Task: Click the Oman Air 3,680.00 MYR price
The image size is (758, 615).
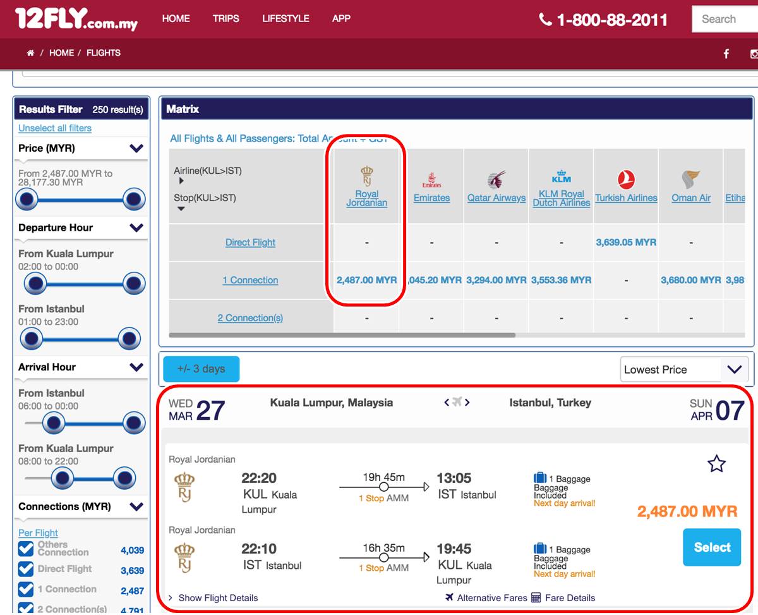Action: pyautogui.click(x=691, y=281)
